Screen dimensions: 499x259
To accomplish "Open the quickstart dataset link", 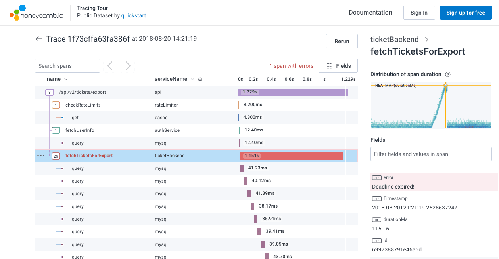I will [134, 16].
